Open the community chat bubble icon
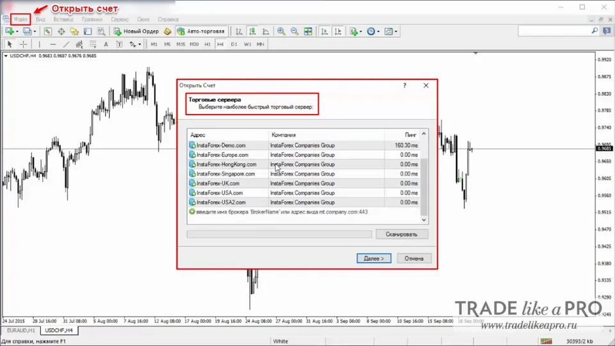 pos(607,31)
